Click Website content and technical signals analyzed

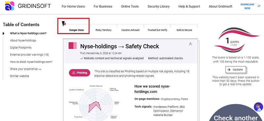[x=112, y=58]
